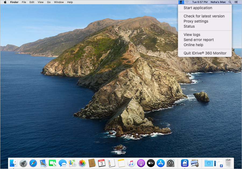This screenshot has width=242, height=169.
Task: Open Proxy settings from menu
Action: coord(196,21)
